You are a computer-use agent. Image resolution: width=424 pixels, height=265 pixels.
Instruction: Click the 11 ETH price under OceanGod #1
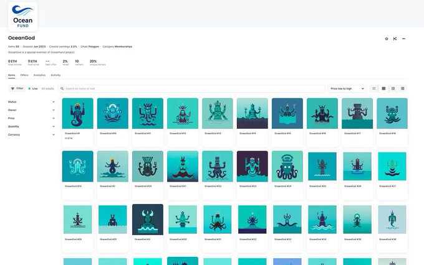click(x=69, y=139)
